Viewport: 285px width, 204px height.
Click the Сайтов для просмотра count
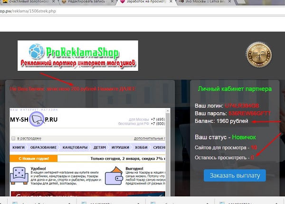[x=254, y=147]
